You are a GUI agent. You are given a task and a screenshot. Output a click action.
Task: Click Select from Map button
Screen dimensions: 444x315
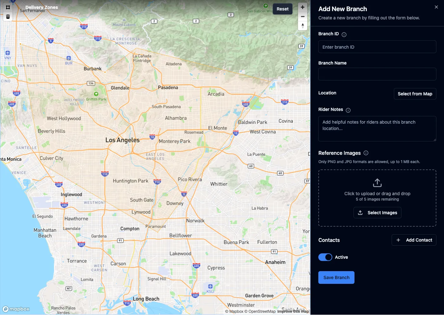(x=415, y=94)
